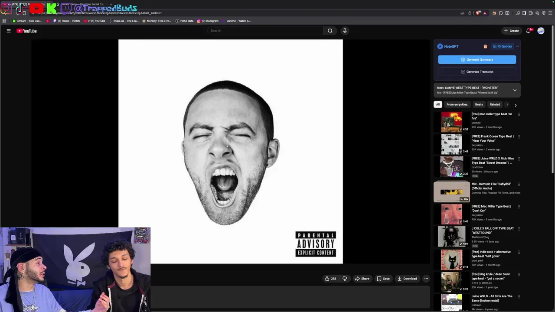The width and height of the screenshot is (555, 312).
Task: Click the Generate Summary button
Action: click(x=477, y=59)
